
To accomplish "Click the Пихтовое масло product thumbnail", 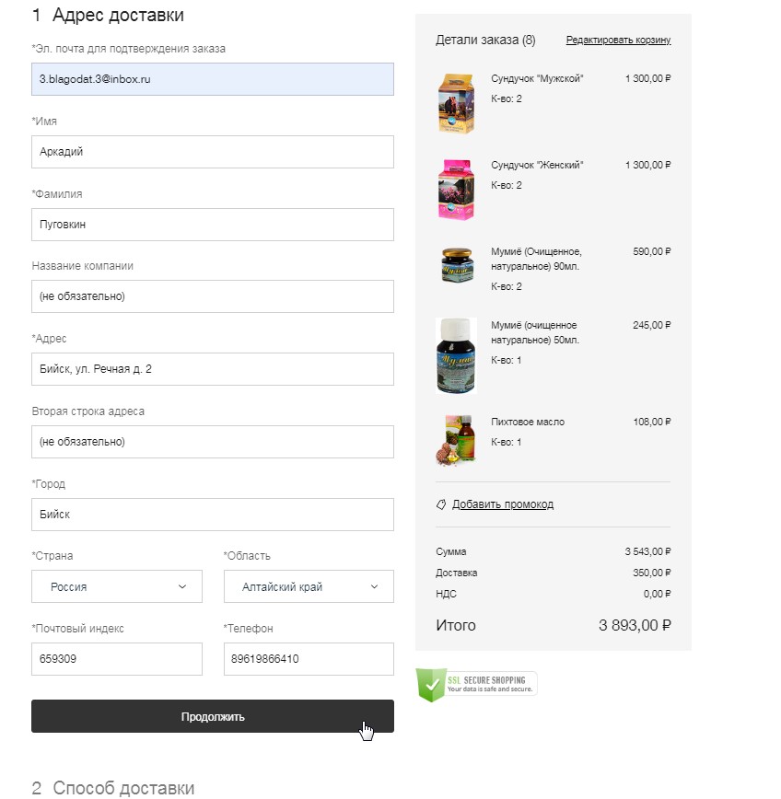I will 456,439.
